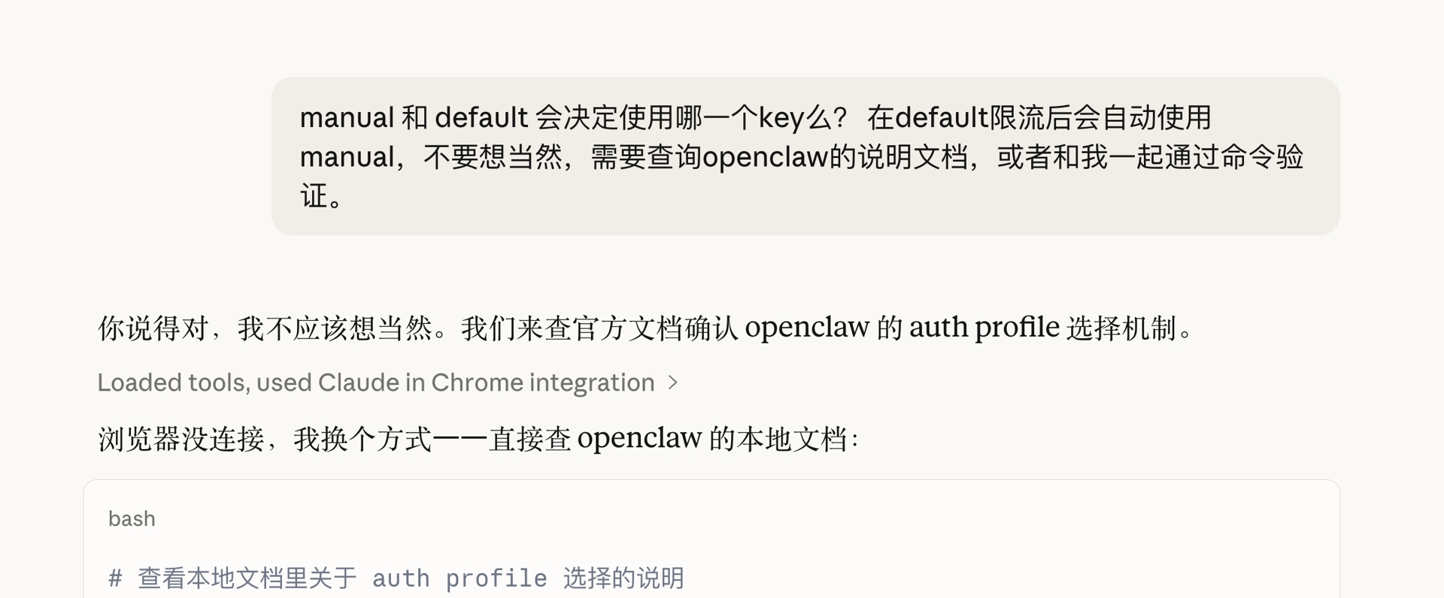
Task: Click "manual" at start of user message
Action: click(347, 118)
